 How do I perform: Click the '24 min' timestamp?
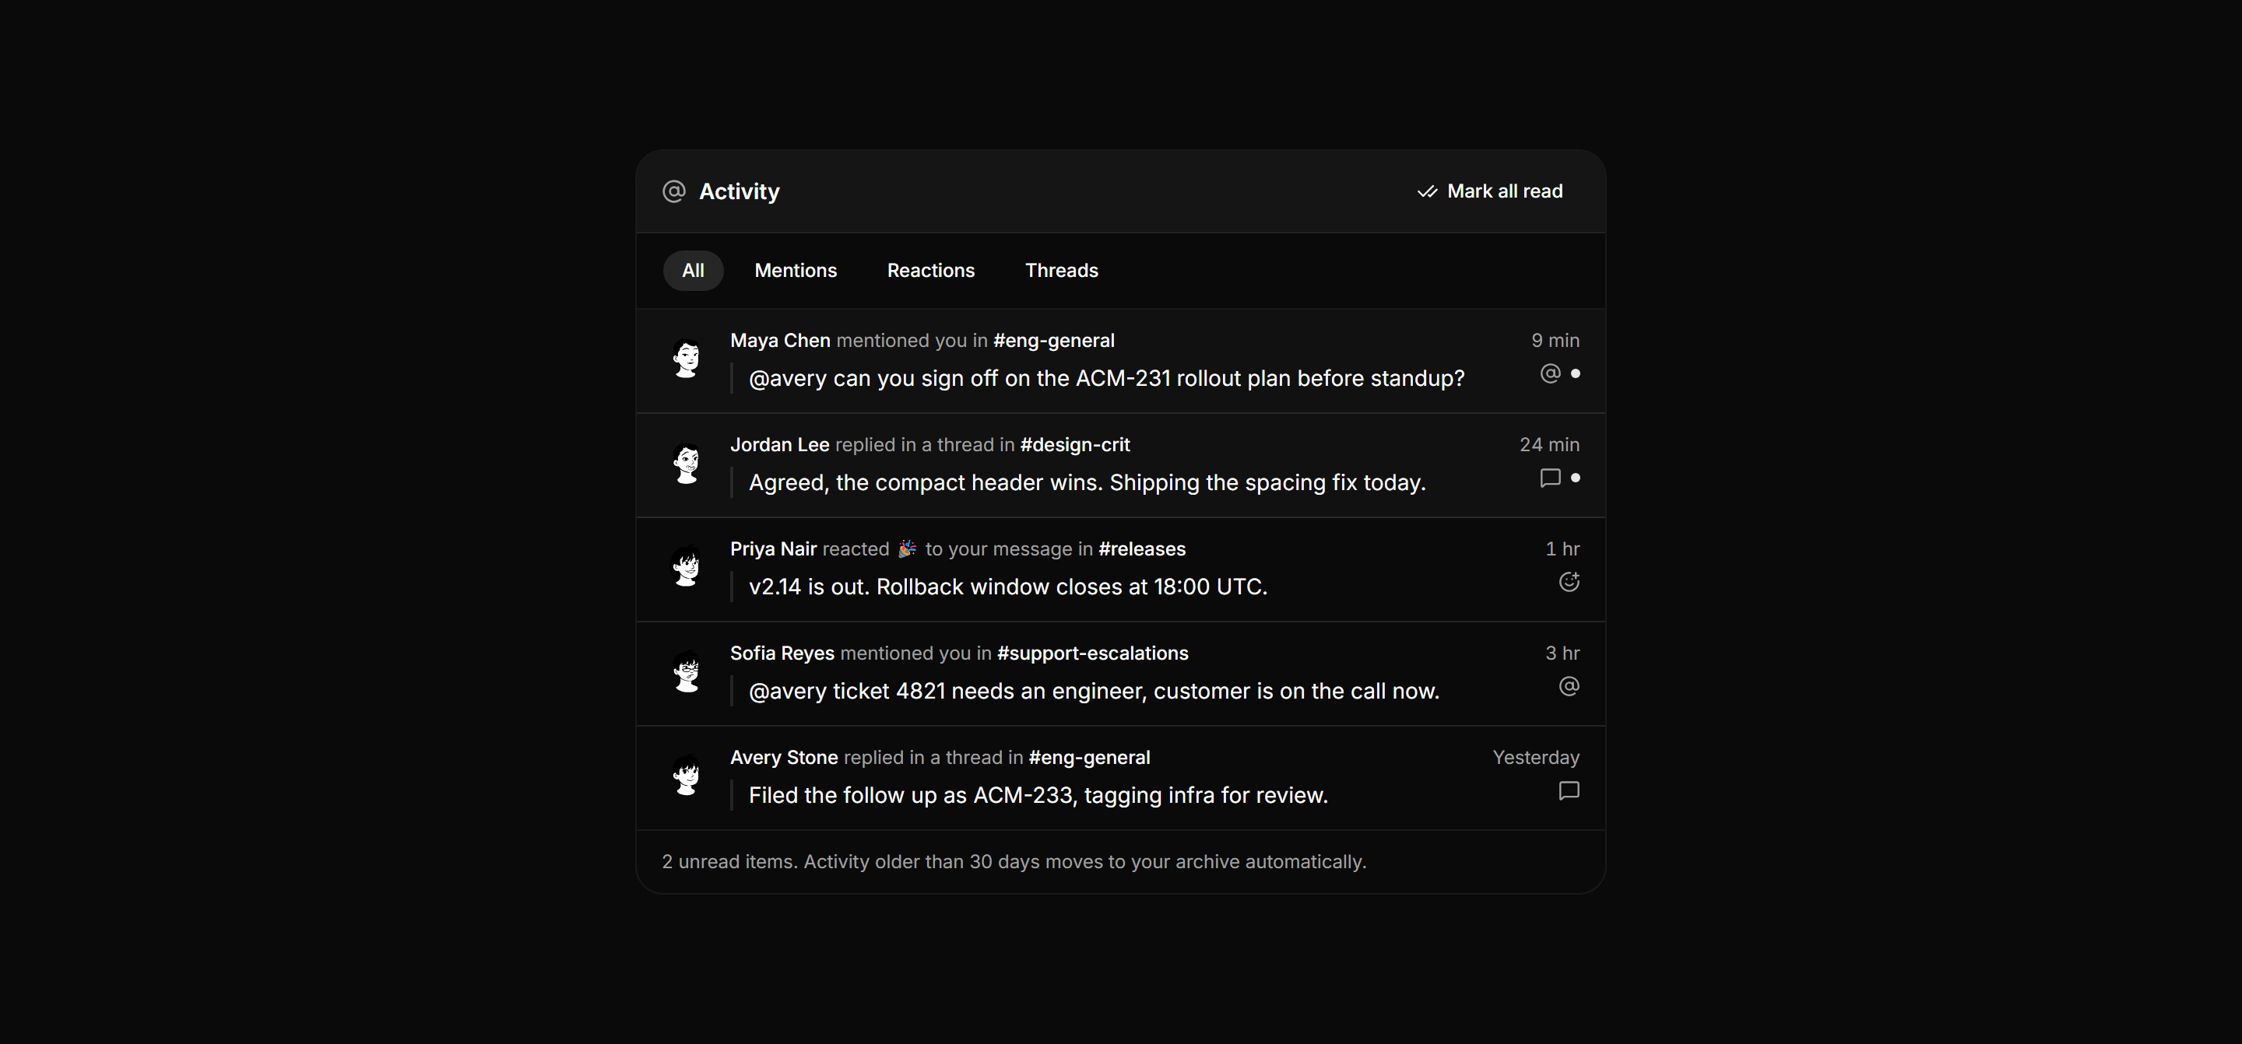[x=1549, y=444]
